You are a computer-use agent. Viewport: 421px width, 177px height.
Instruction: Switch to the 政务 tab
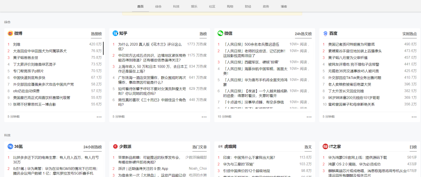266,7
